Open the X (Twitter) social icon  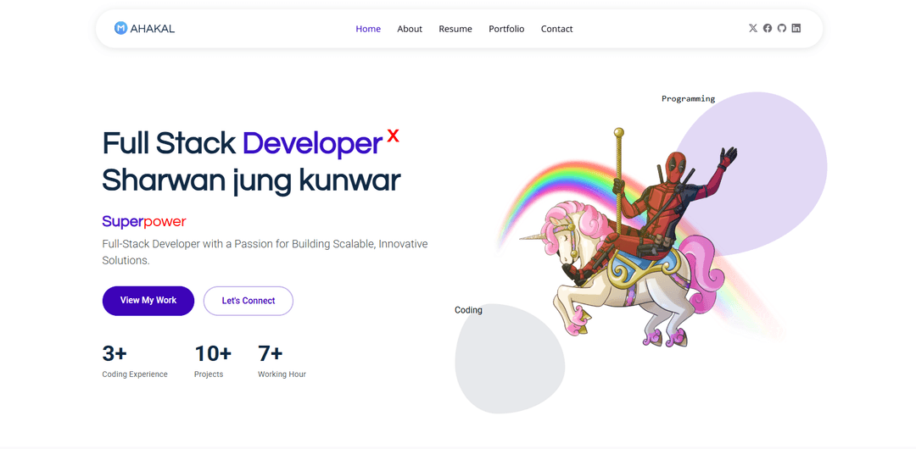pyautogui.click(x=753, y=28)
